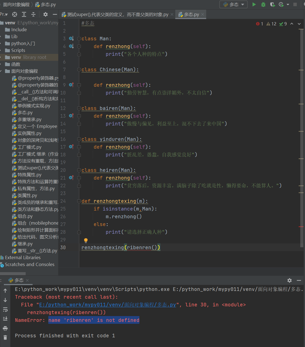Open the Project panel gear options

click(46, 14)
